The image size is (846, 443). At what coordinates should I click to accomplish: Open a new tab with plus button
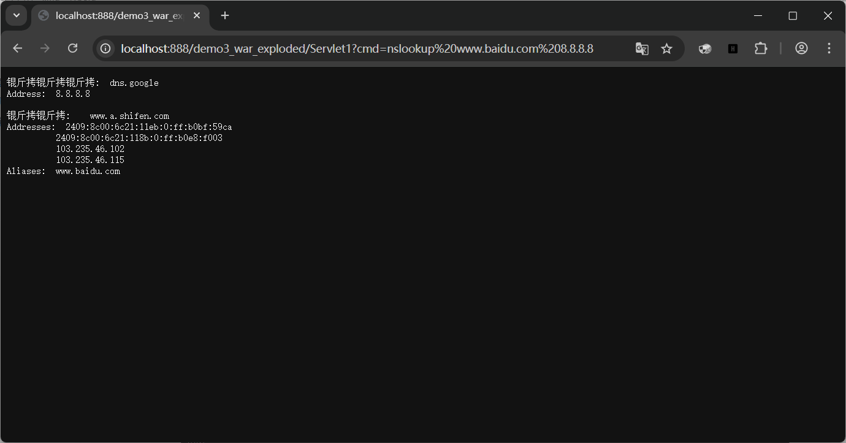[225, 16]
